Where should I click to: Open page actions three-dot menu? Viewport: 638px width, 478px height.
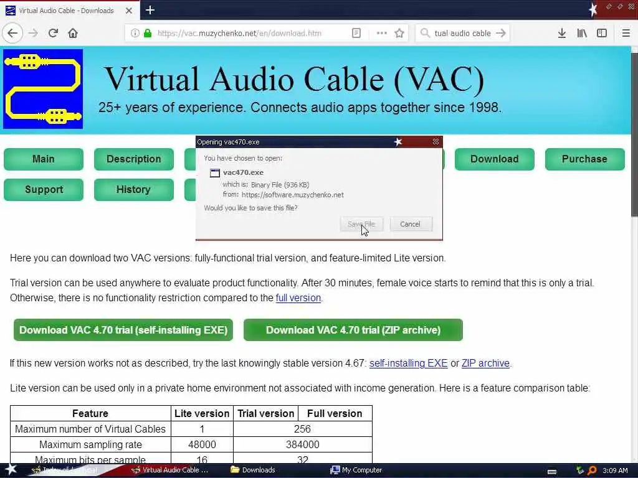tap(382, 34)
